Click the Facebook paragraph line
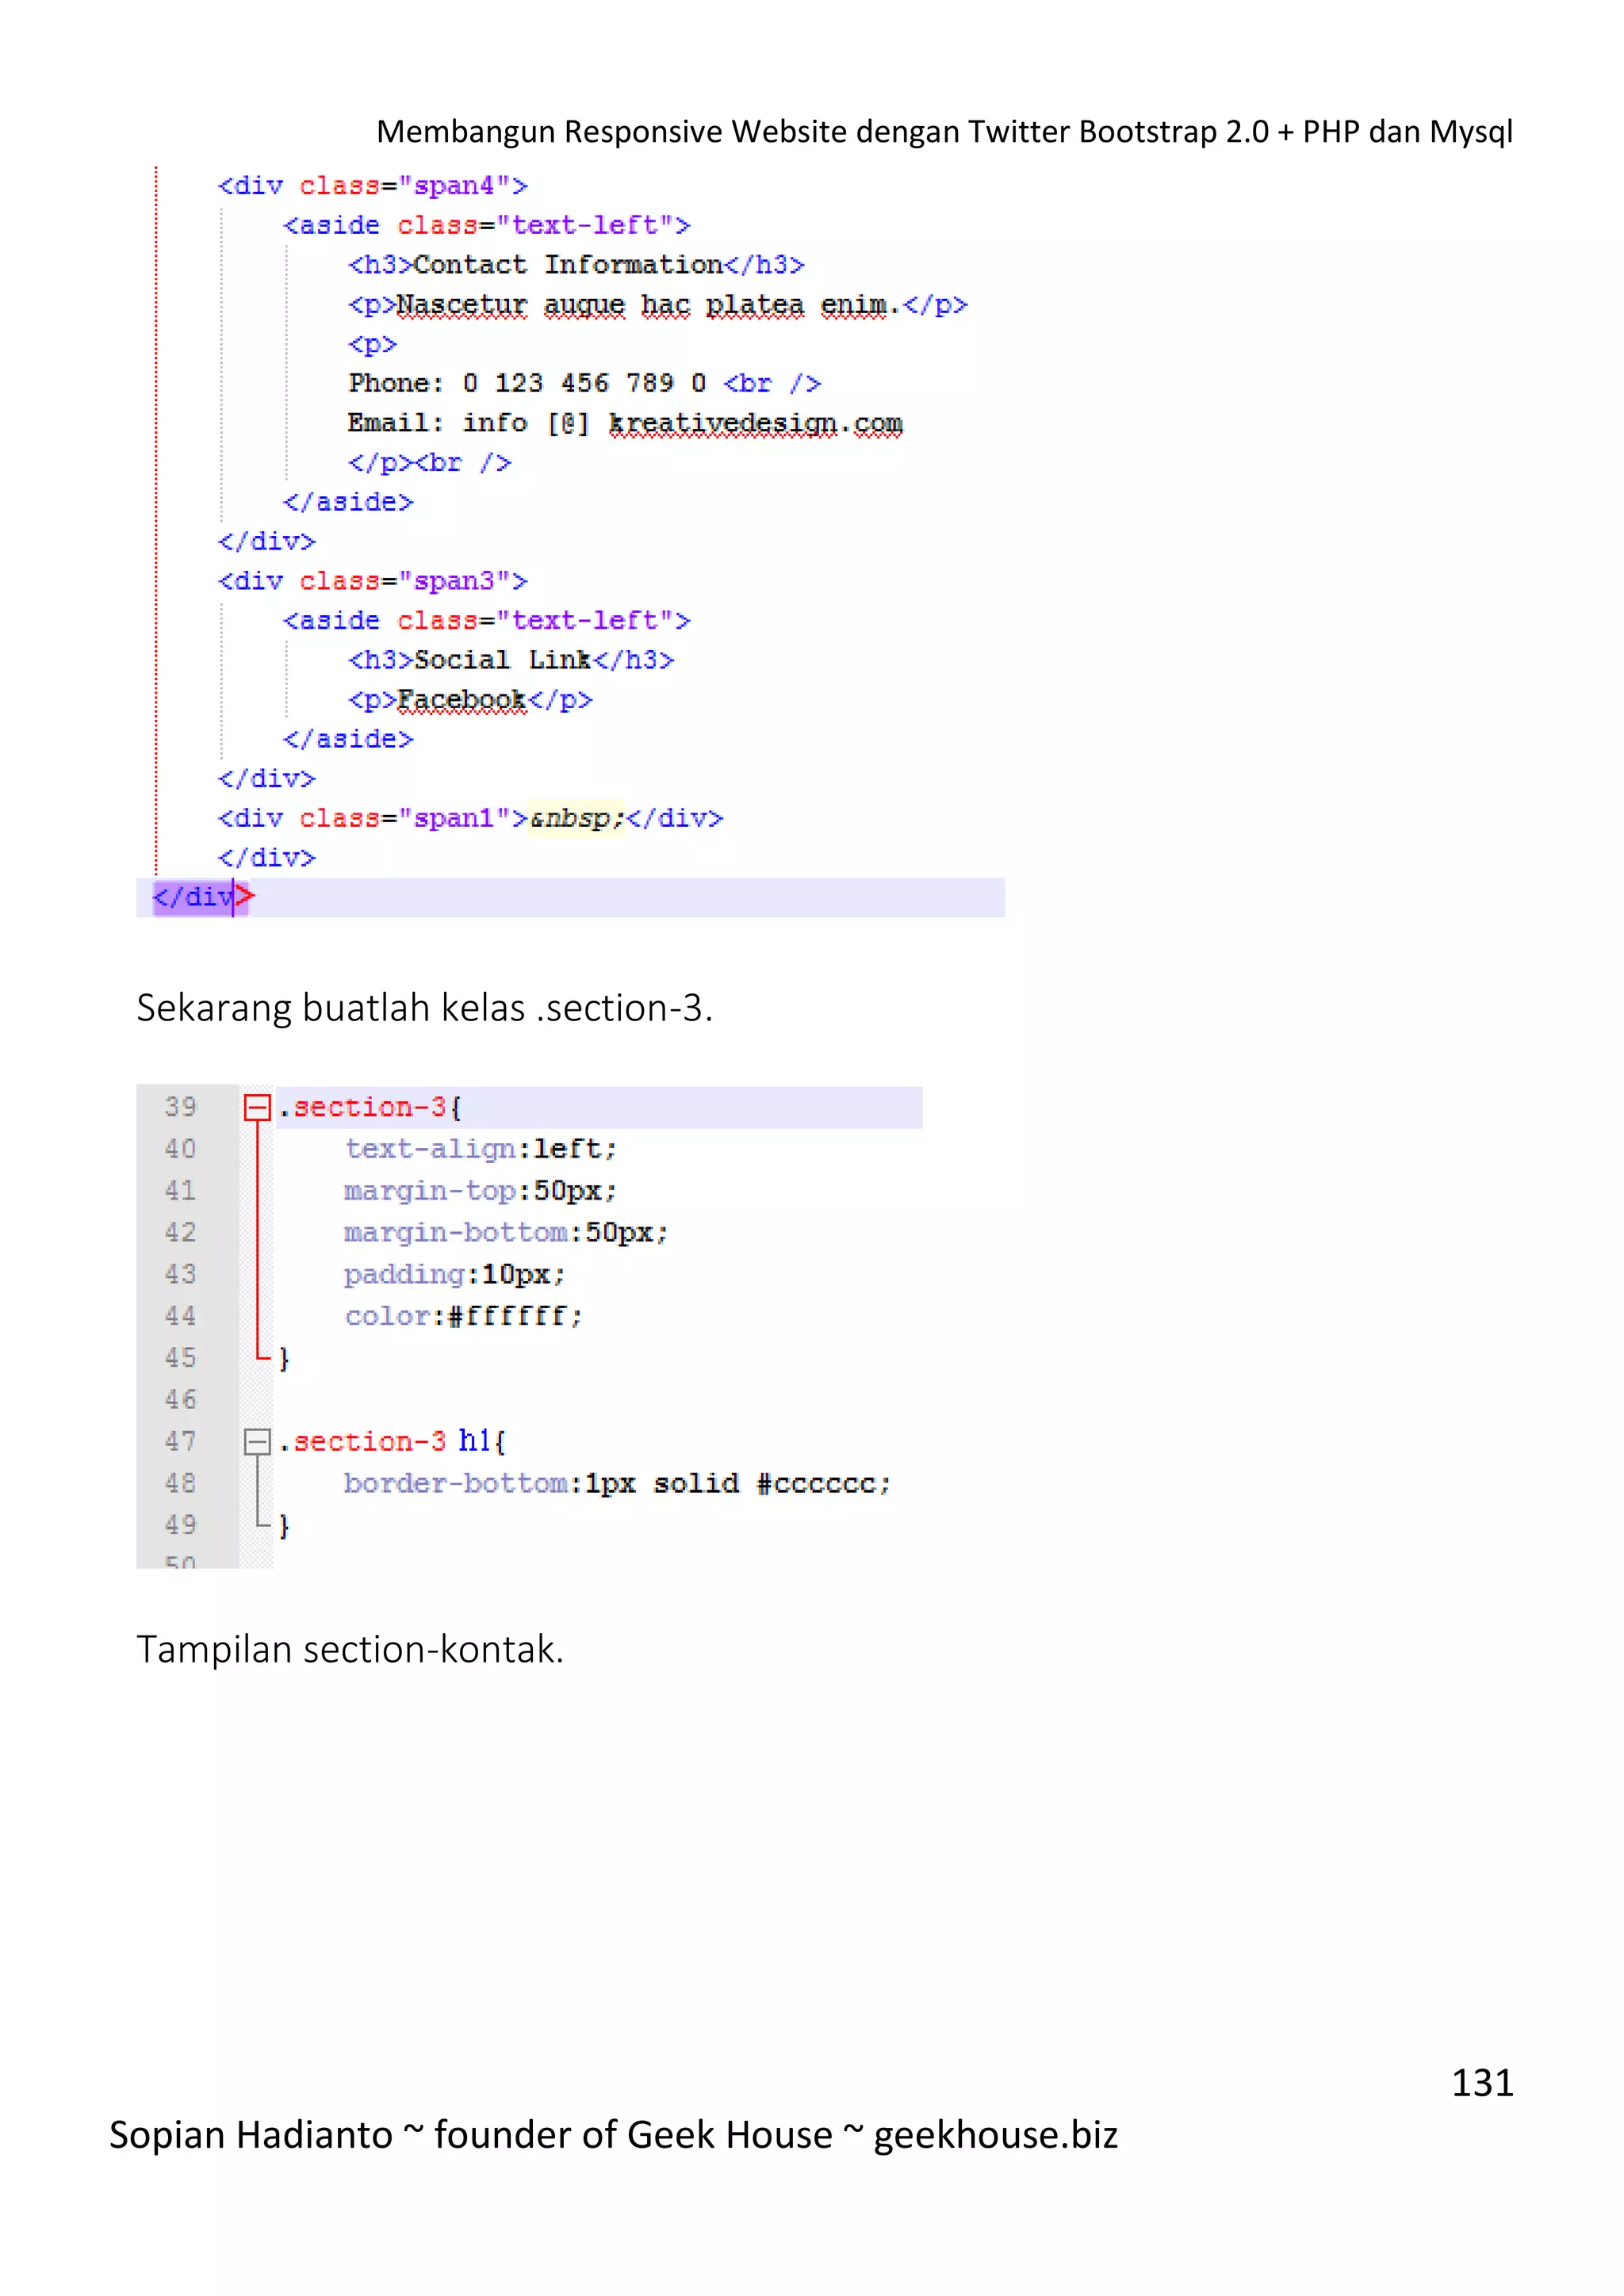 tap(470, 700)
